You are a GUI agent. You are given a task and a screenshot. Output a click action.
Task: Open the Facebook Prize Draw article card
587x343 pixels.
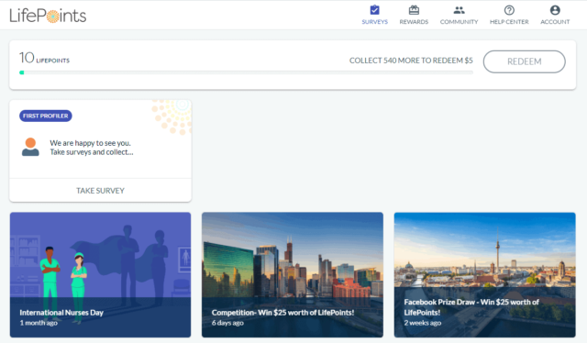pos(485,275)
